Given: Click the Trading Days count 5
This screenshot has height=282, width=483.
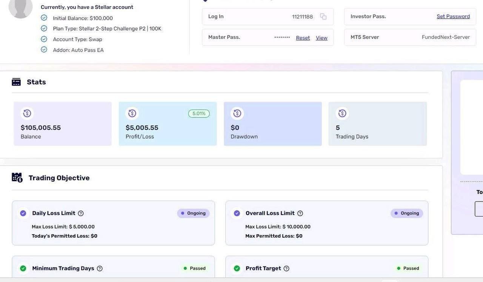Looking at the screenshot, I should (x=338, y=128).
